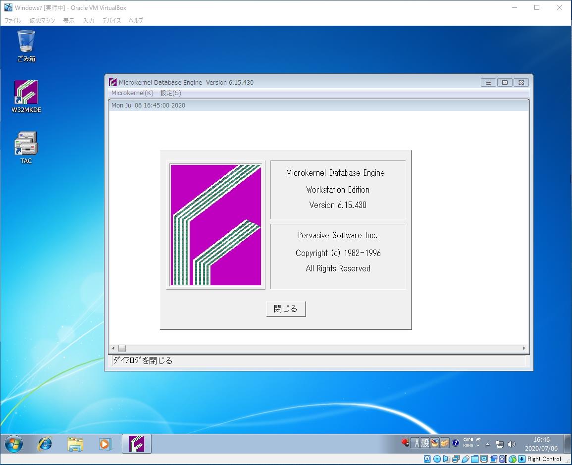Select the TAC desktop shortcut
572x465 pixels.
(x=26, y=148)
